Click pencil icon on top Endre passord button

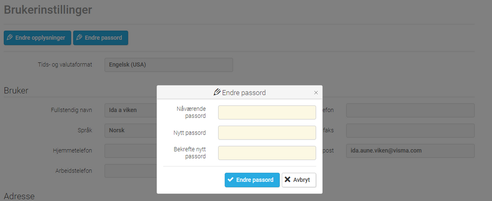(x=79, y=37)
